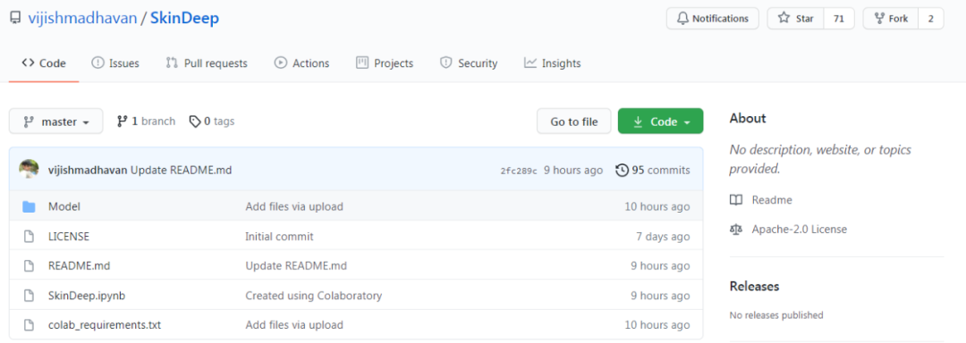
Task: View the 1 branch link
Action: [146, 121]
